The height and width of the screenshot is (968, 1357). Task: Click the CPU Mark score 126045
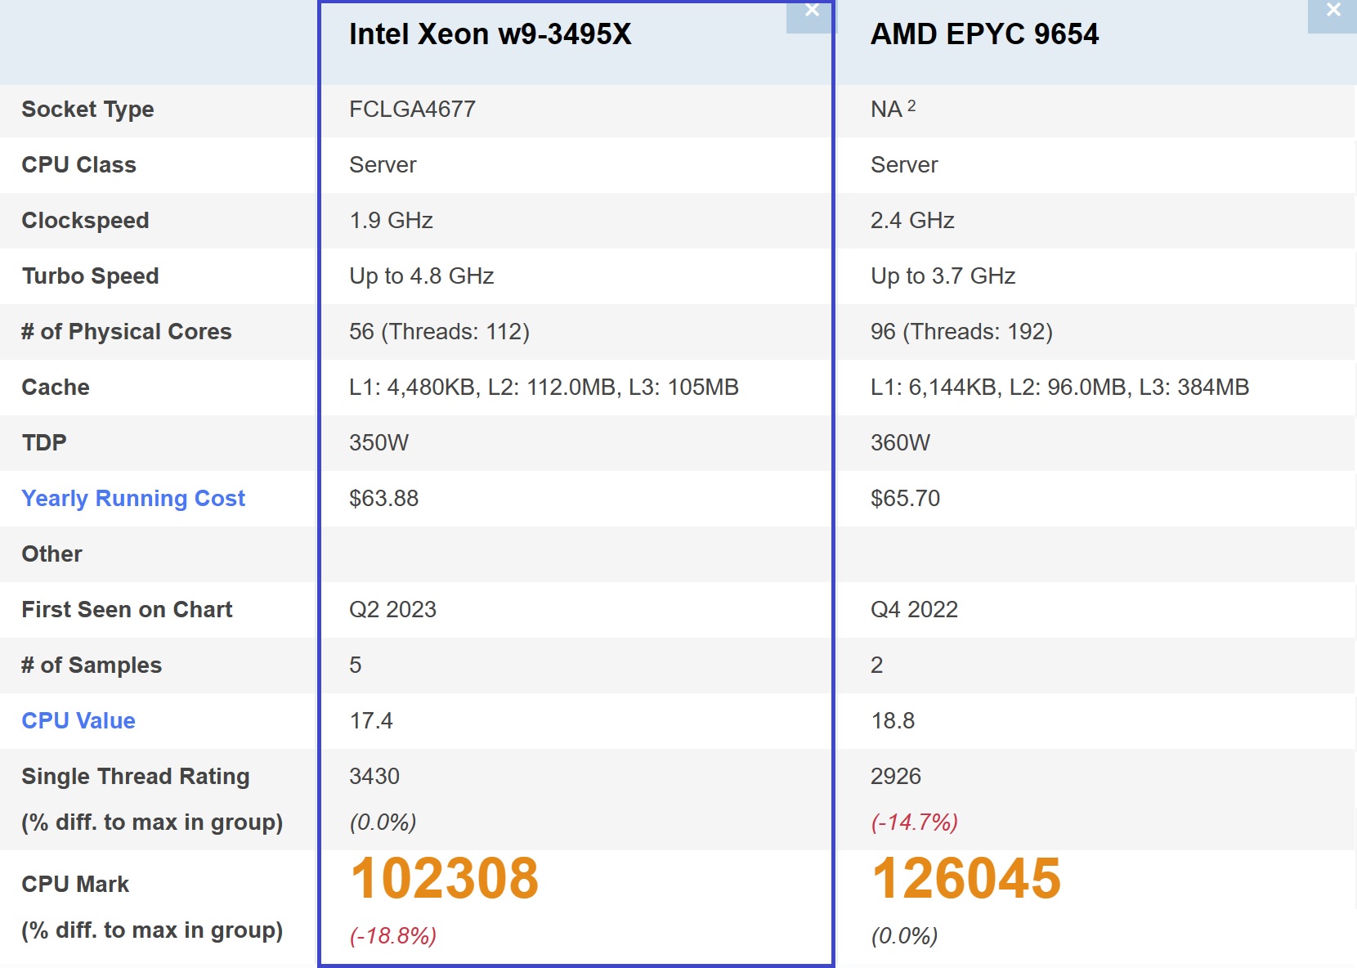click(x=966, y=878)
